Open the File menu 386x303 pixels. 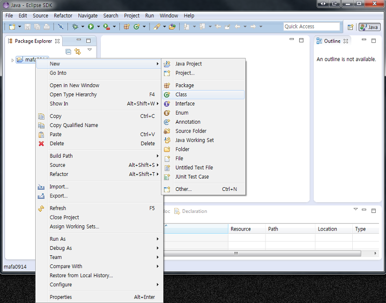point(9,16)
